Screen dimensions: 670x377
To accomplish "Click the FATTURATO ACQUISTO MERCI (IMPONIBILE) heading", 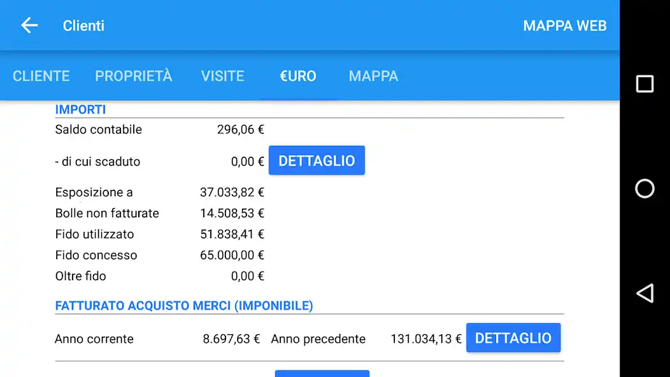I will pyautogui.click(x=183, y=306).
